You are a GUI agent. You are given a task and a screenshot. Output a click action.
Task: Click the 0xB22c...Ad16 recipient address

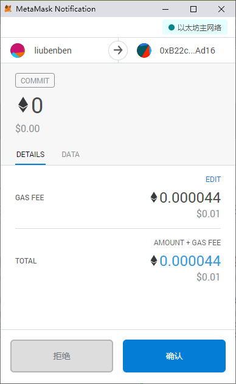point(187,51)
